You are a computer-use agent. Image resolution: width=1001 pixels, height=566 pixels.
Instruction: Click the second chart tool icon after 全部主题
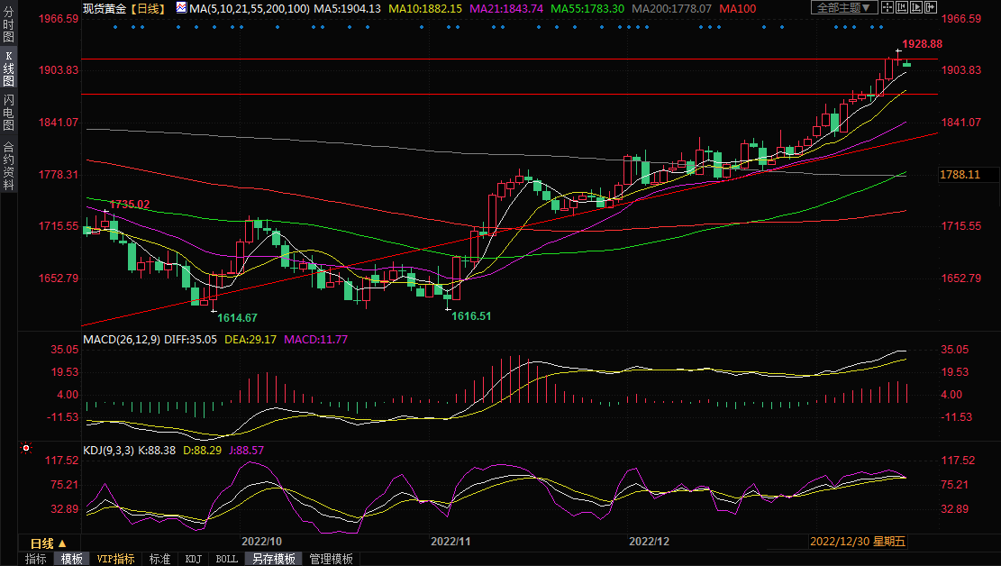coord(902,8)
